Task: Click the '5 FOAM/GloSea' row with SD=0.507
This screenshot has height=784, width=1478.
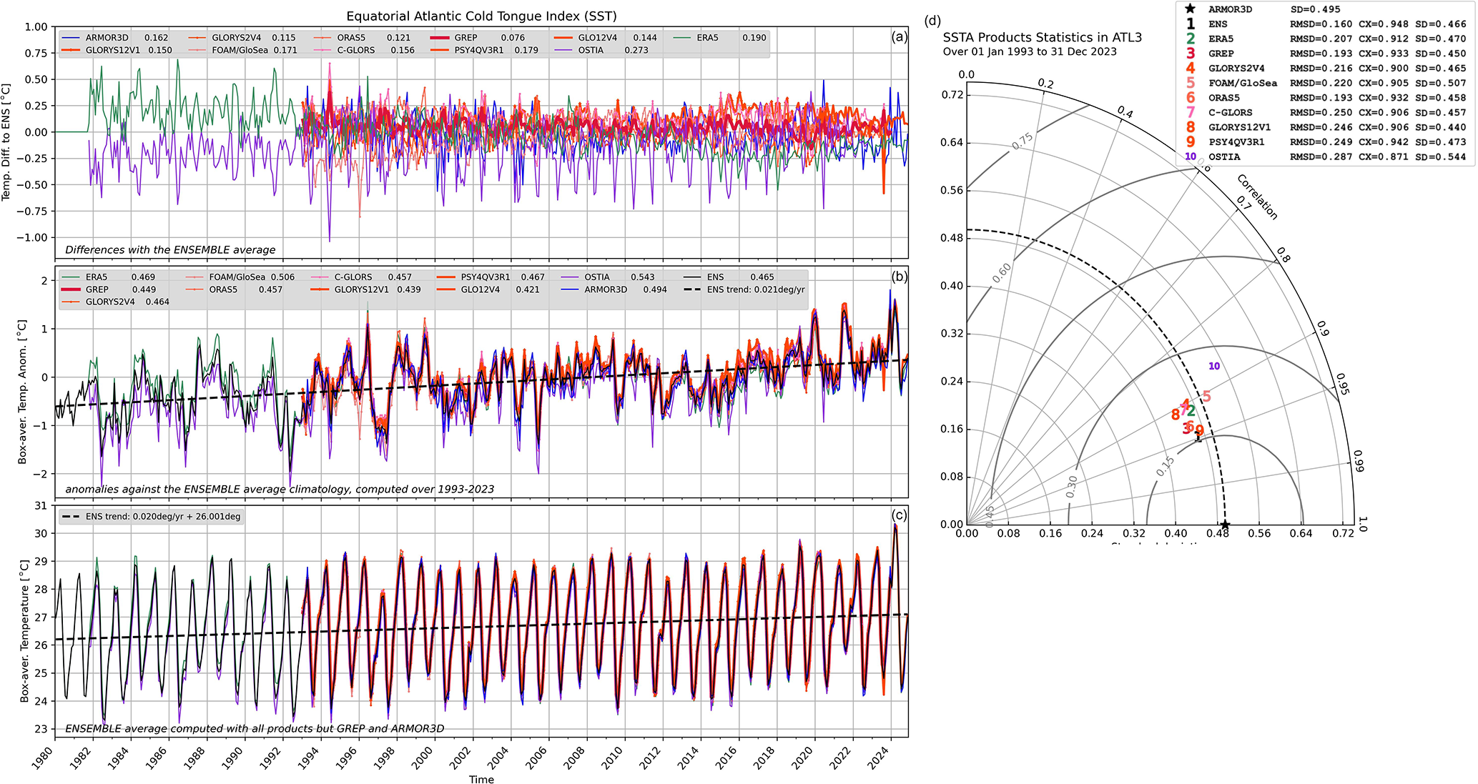Action: 1326,83
